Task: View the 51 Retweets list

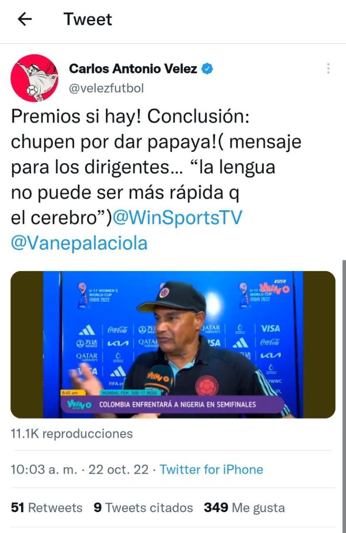Action: [x=46, y=507]
